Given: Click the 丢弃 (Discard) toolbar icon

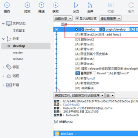Looking at the screenshot, I should [x=131, y=5].
